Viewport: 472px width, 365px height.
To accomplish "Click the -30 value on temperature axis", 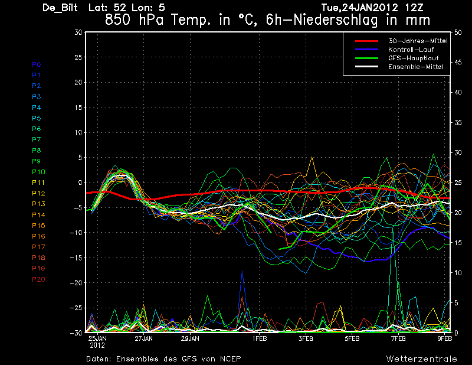I will (x=76, y=333).
